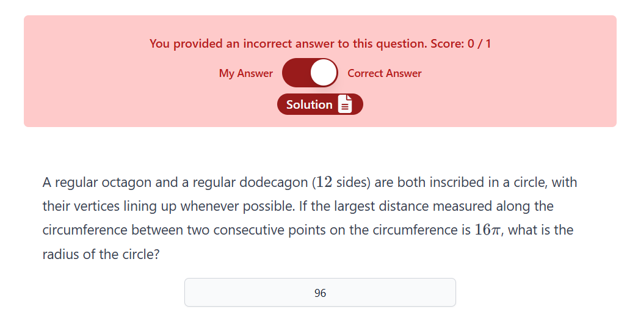
Task: Toggle the My Answer / Correct Answer switch
Action: (310, 73)
